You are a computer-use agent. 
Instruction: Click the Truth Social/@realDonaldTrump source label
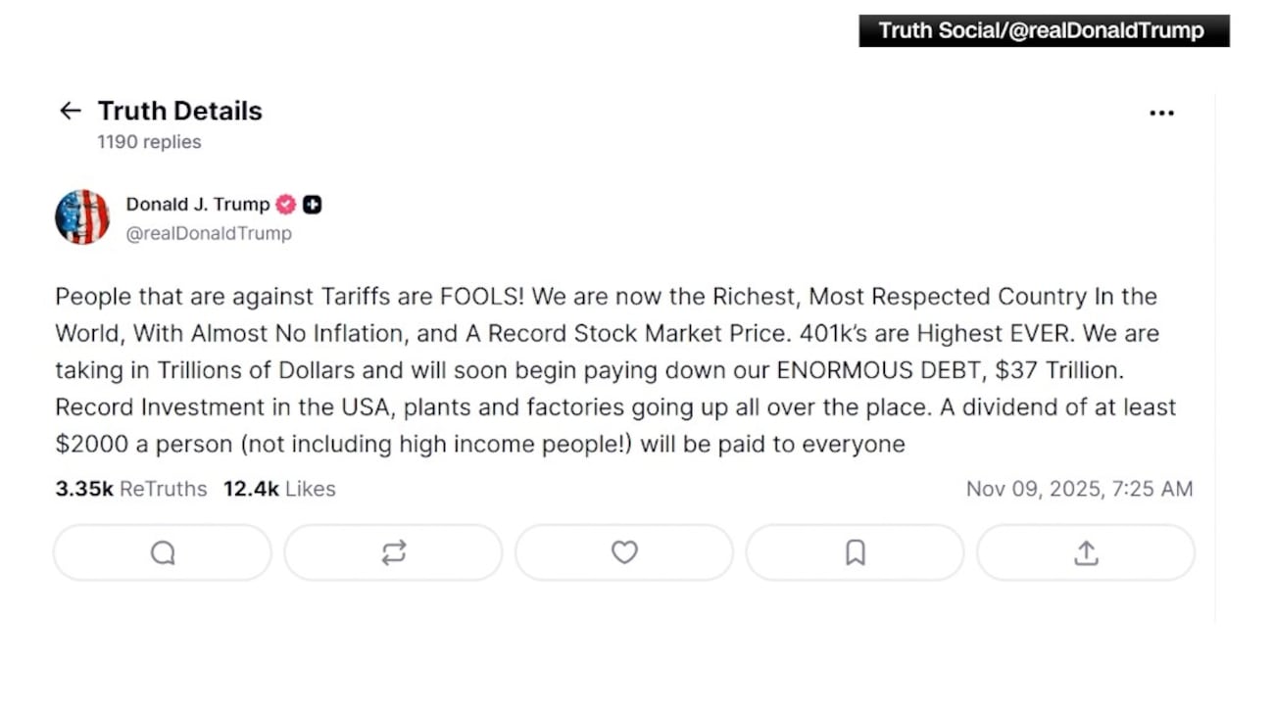click(1042, 30)
